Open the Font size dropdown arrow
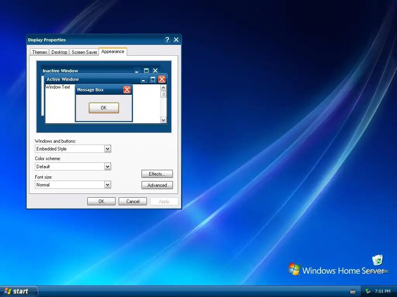Viewport: 397px width, 297px height. coord(108,184)
